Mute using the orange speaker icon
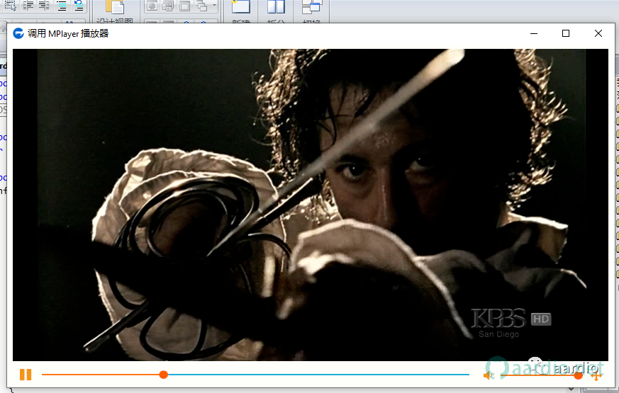Viewport: 619px width, 393px height. coord(489,375)
